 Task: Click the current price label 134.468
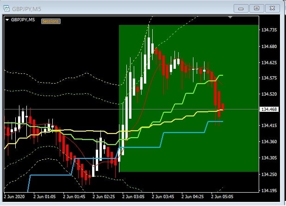tap(269, 109)
